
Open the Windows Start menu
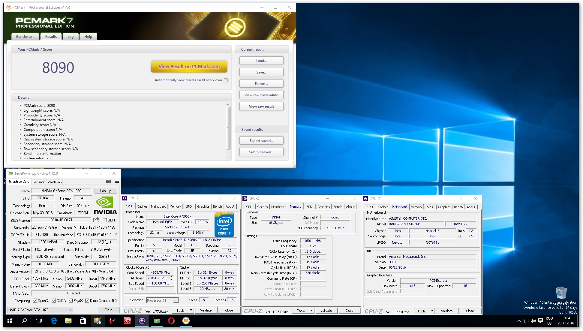pyautogui.click(x=10, y=321)
